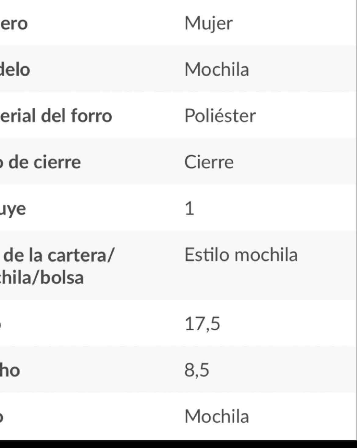357x448 pixels.
Task: Click the truncated 'ero' label beside Mujer
Action: click(x=14, y=24)
